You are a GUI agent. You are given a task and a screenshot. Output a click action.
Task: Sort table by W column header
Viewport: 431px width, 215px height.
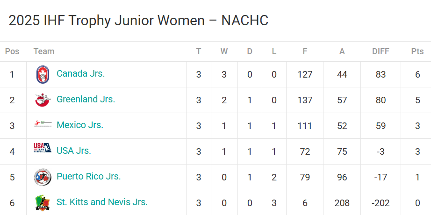[224, 51]
